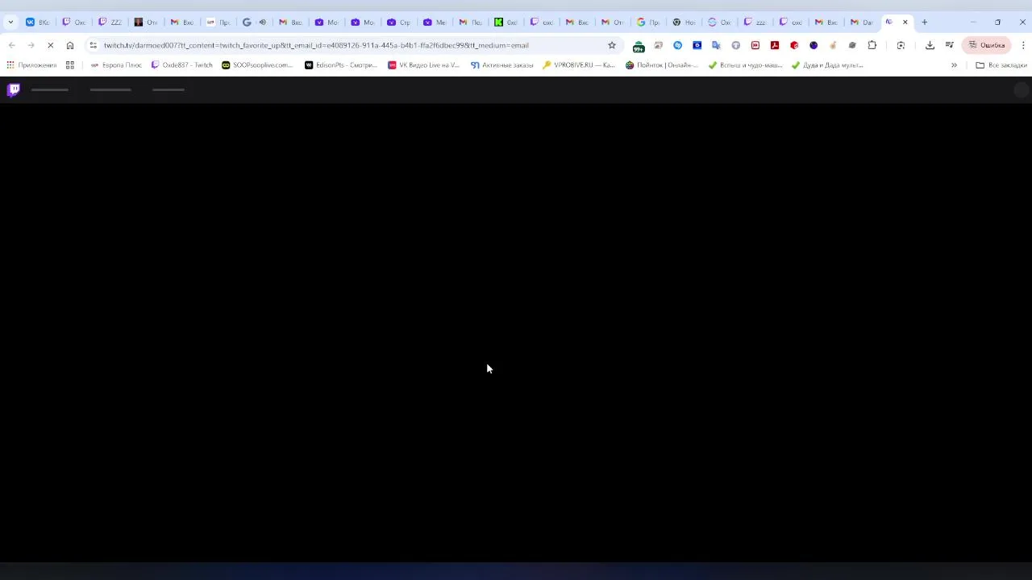1032x580 pixels.
Task: Open the green 99+ badge extension
Action: tap(639, 46)
